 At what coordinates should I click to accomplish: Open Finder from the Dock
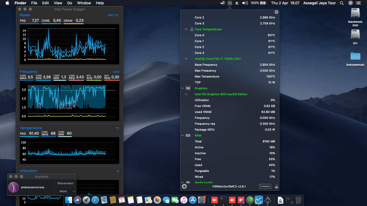(x=69, y=200)
